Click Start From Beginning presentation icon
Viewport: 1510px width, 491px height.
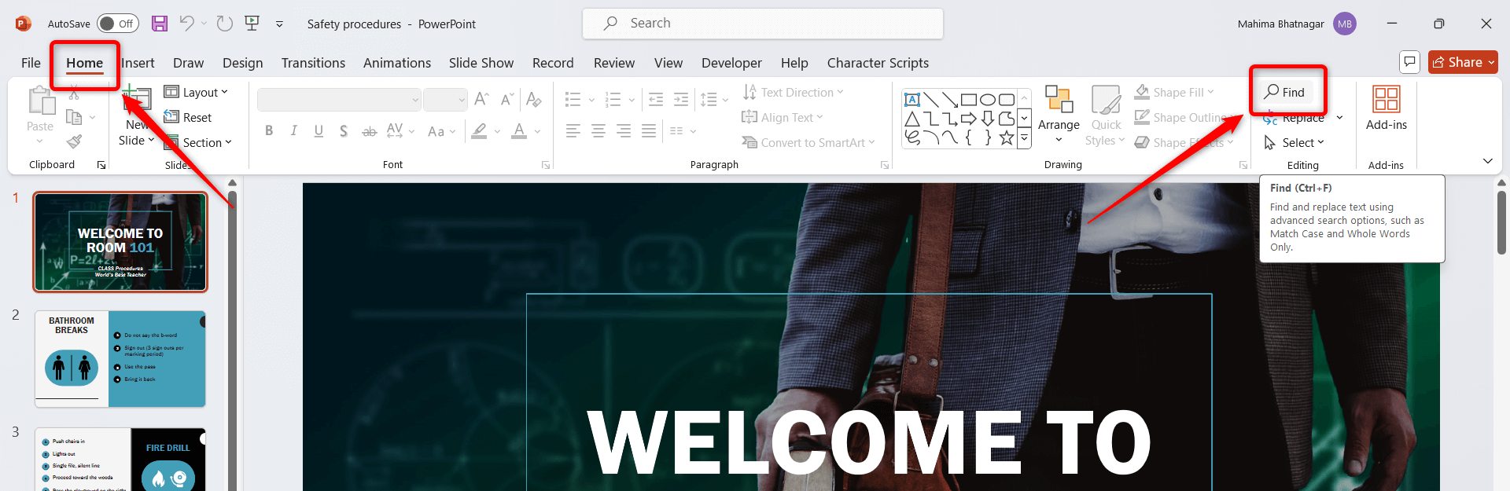tap(252, 24)
